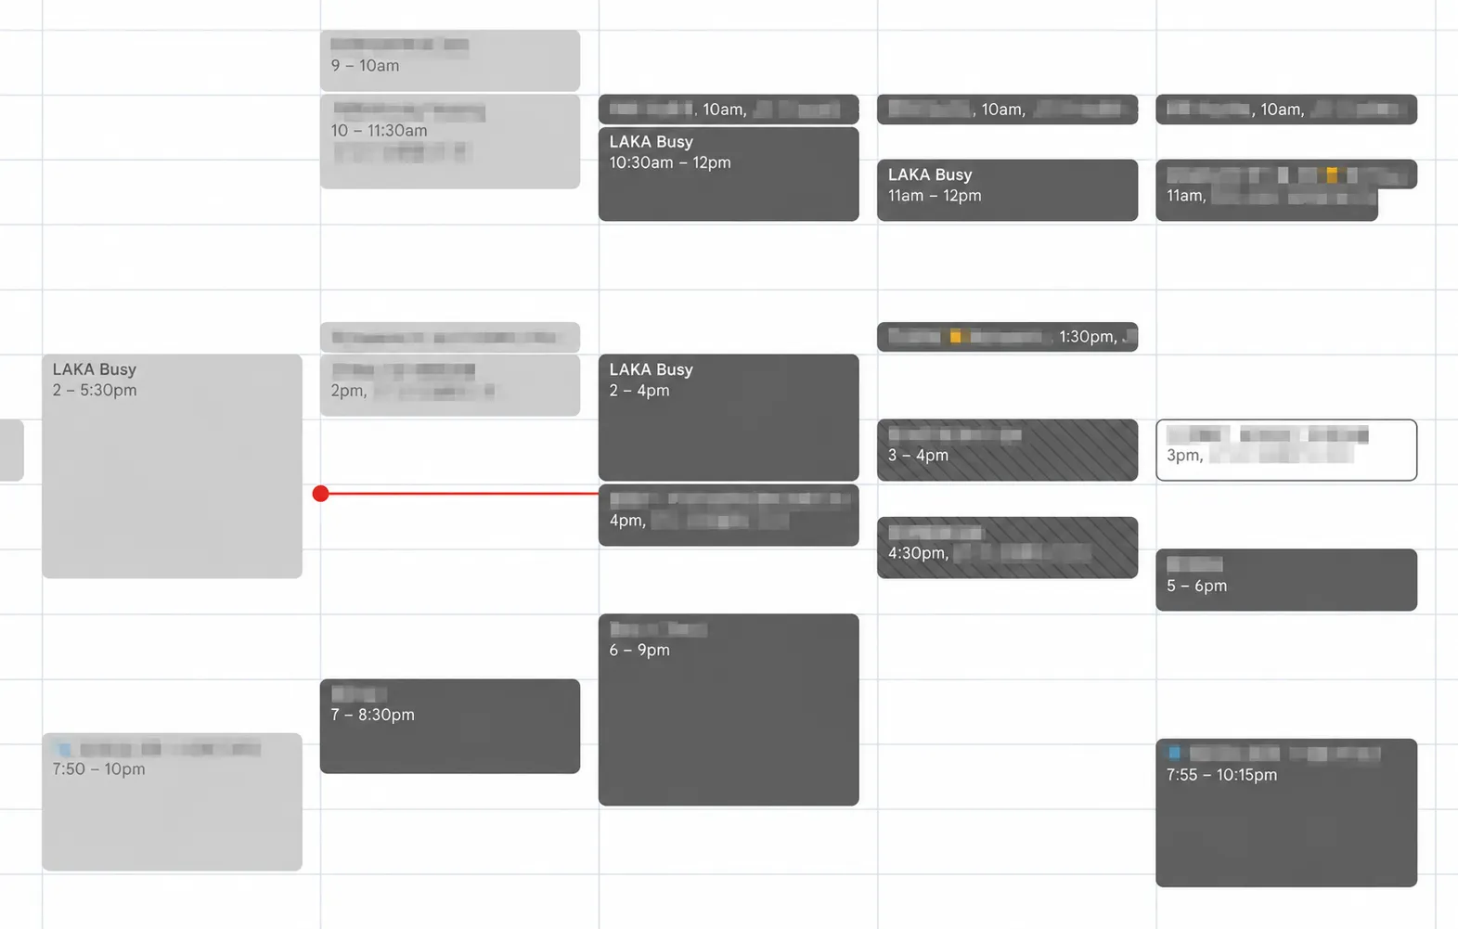Select the 7:55 – 10:15pm event
Screen dimensions: 1458x929
tap(1286, 813)
